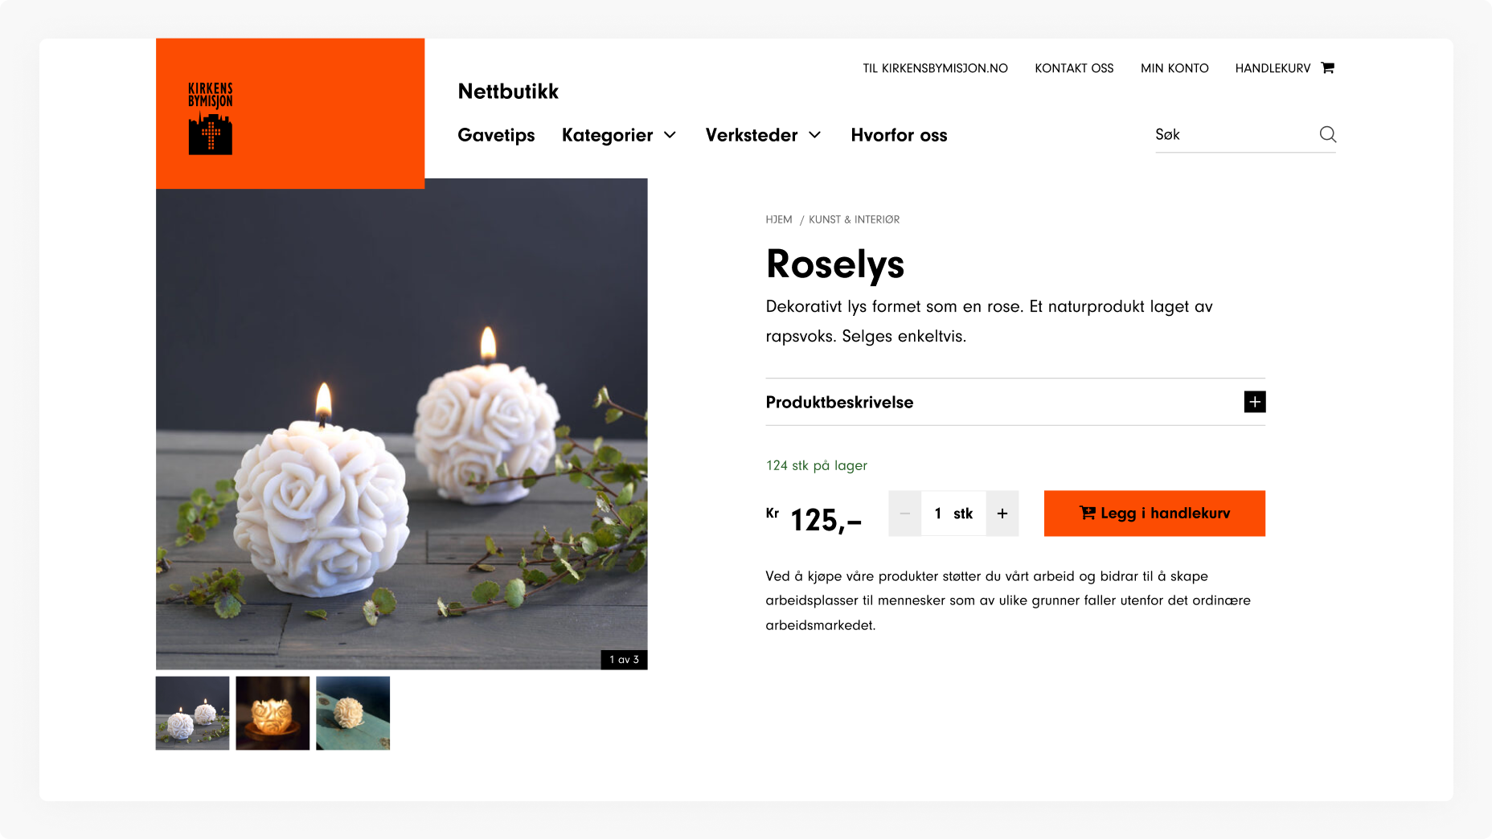Open the Hvorfor oss page

click(x=899, y=135)
